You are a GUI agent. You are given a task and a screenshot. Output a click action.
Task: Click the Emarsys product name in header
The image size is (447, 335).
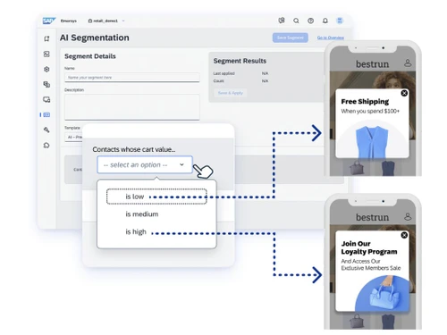[x=69, y=21]
